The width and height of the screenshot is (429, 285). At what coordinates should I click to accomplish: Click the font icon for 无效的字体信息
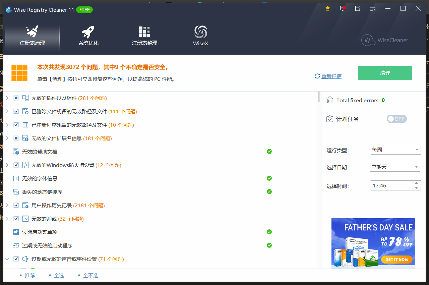point(16,178)
